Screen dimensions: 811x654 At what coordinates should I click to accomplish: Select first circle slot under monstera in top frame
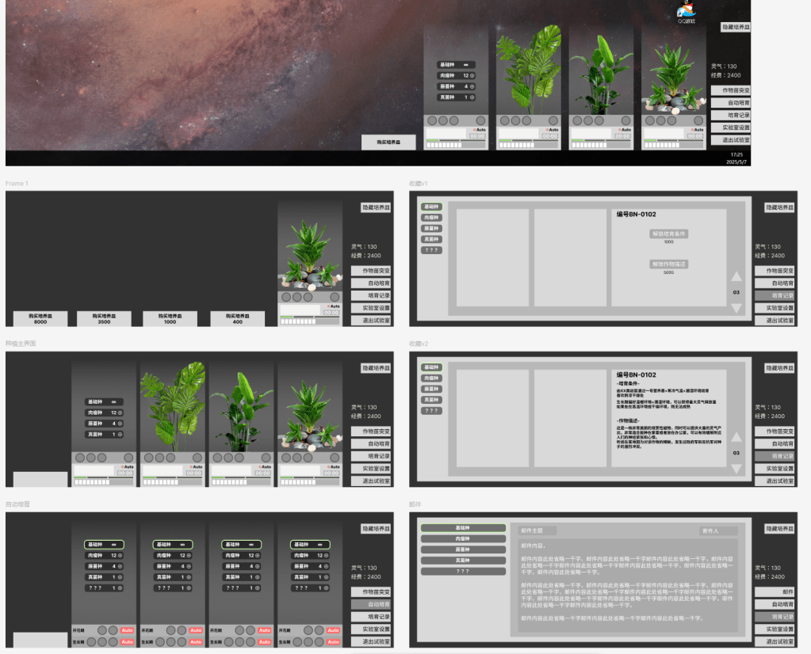(x=504, y=120)
